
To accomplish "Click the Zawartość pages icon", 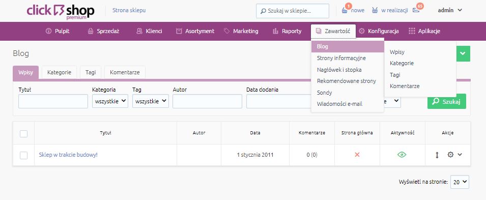I will pyautogui.click(x=319, y=31).
